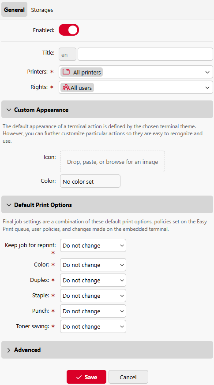This screenshot has width=214, height=385.
Task: Switch to the Storages tab
Action: click(42, 10)
